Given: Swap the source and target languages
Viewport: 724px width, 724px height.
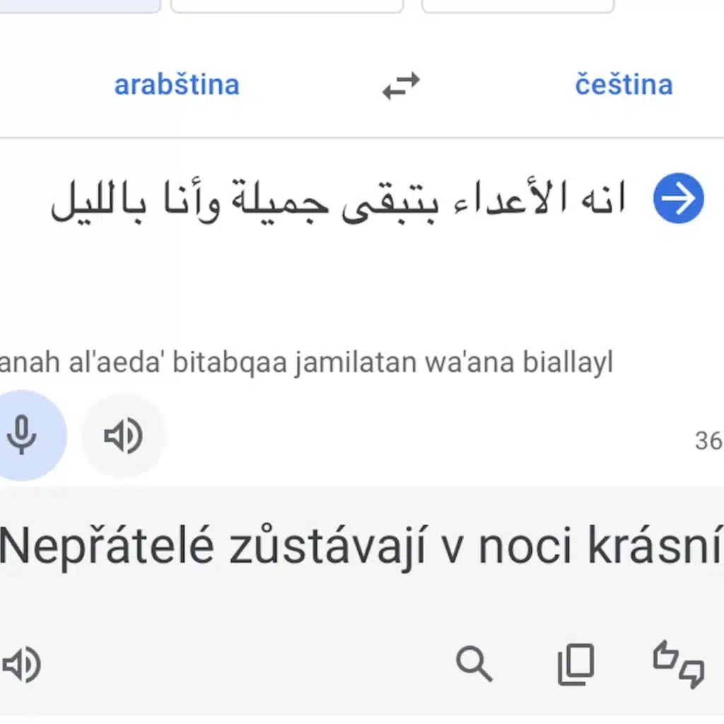Looking at the screenshot, I should pos(401,86).
